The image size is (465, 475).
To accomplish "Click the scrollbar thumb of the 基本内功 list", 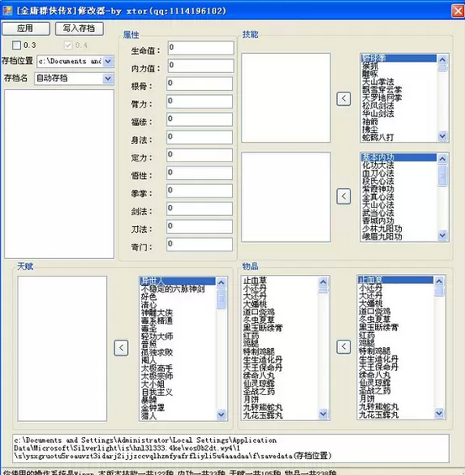I will [x=442, y=176].
